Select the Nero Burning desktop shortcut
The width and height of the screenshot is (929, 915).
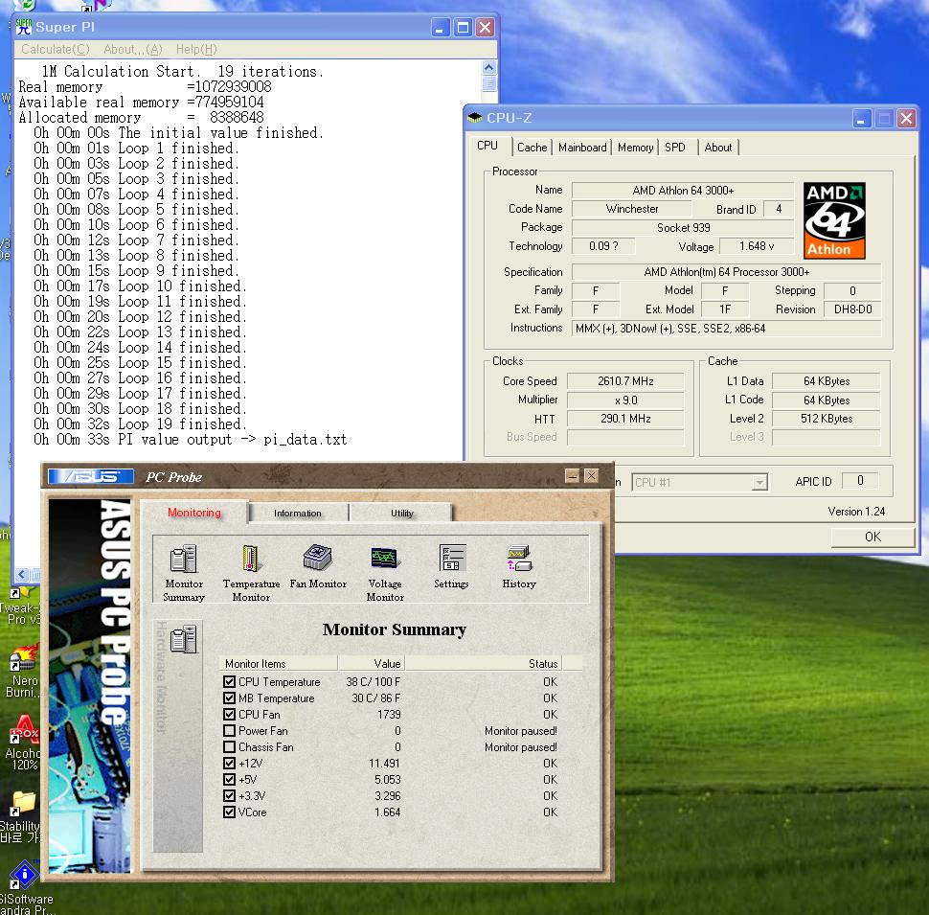click(24, 672)
